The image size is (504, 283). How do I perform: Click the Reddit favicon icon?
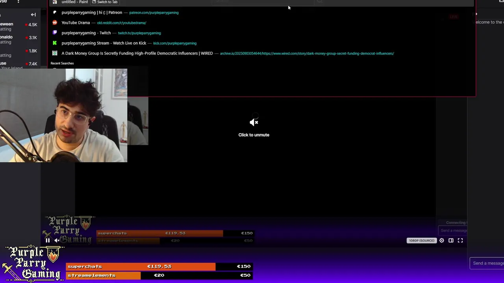point(55,23)
